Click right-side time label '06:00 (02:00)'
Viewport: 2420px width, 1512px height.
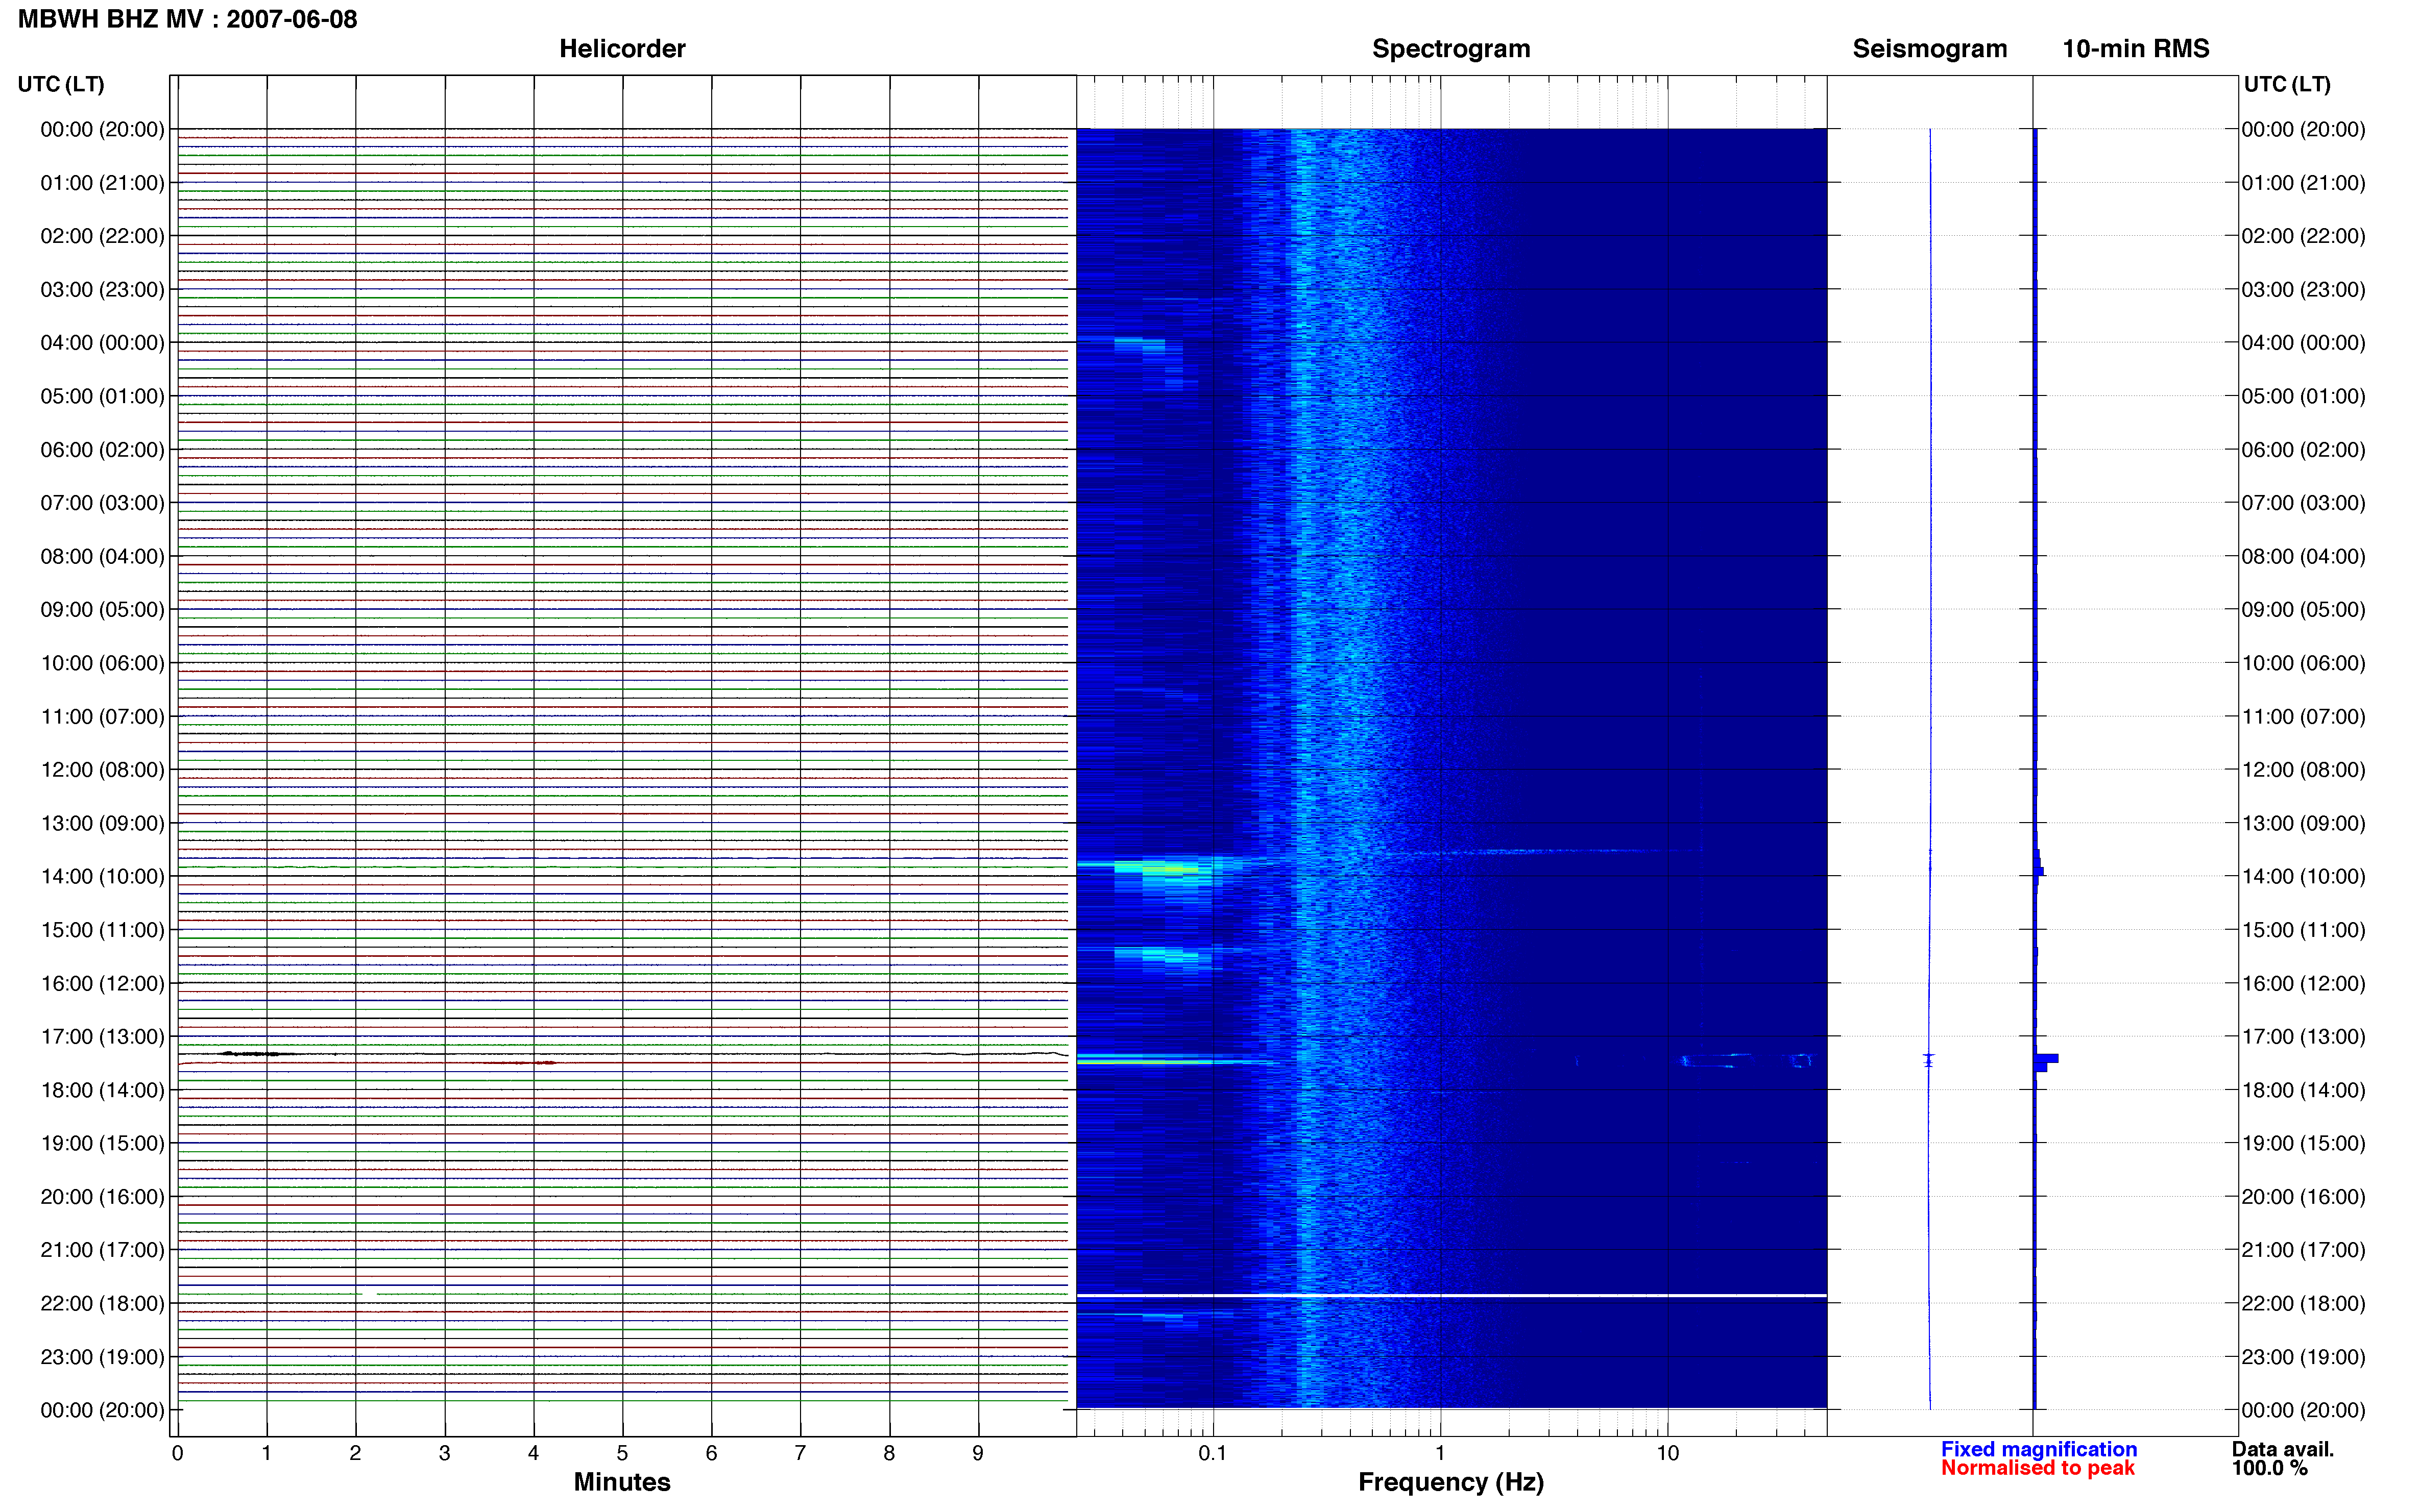pyautogui.click(x=2303, y=450)
